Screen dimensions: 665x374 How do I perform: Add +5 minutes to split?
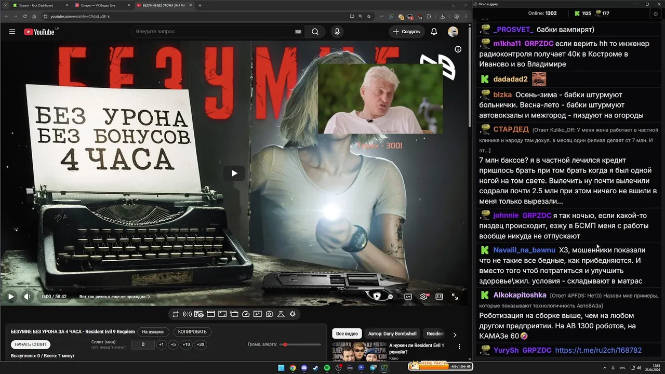click(x=173, y=344)
